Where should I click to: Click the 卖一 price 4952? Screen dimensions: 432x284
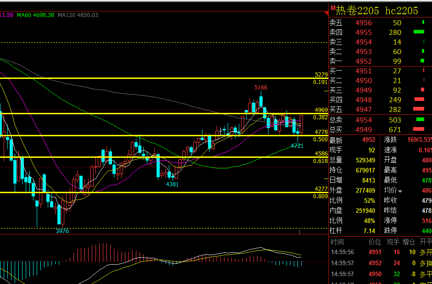(364, 61)
